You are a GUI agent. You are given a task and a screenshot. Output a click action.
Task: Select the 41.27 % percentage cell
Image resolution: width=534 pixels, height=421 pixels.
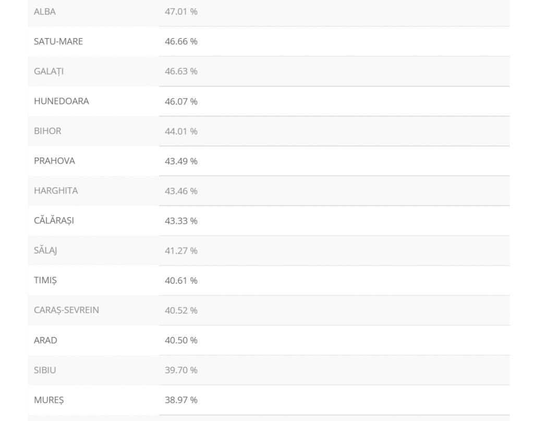pos(181,251)
